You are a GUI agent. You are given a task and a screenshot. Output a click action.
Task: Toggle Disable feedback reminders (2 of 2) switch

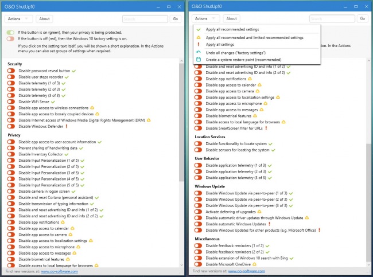198,252
